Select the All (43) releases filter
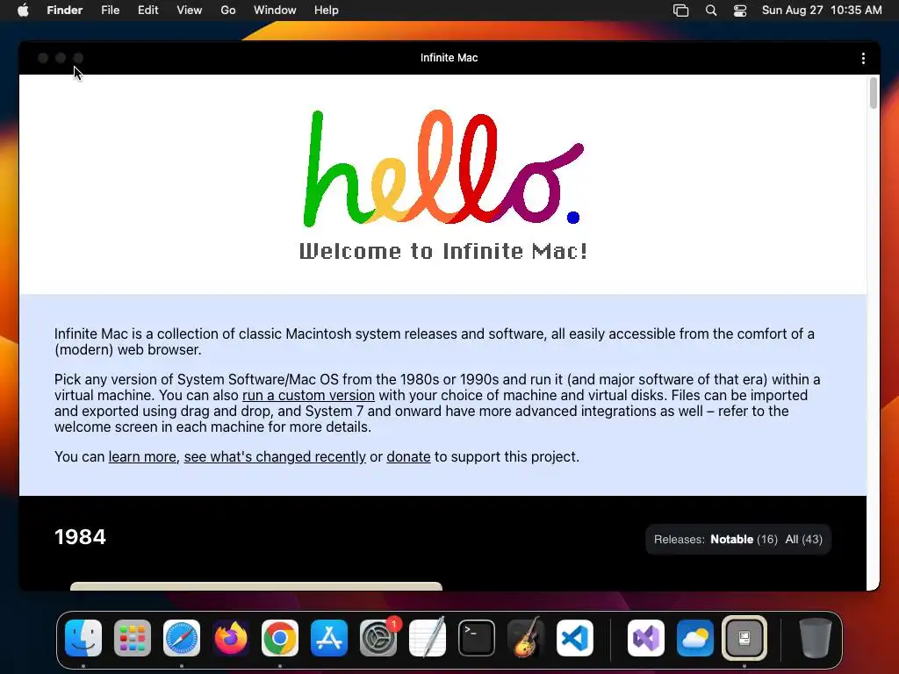This screenshot has width=899, height=674. (804, 540)
